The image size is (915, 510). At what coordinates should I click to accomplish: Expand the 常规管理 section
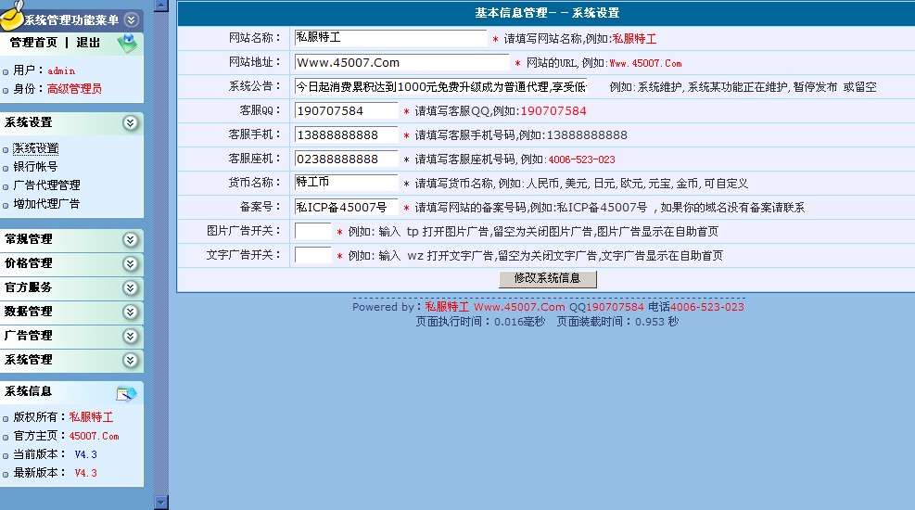(131, 239)
